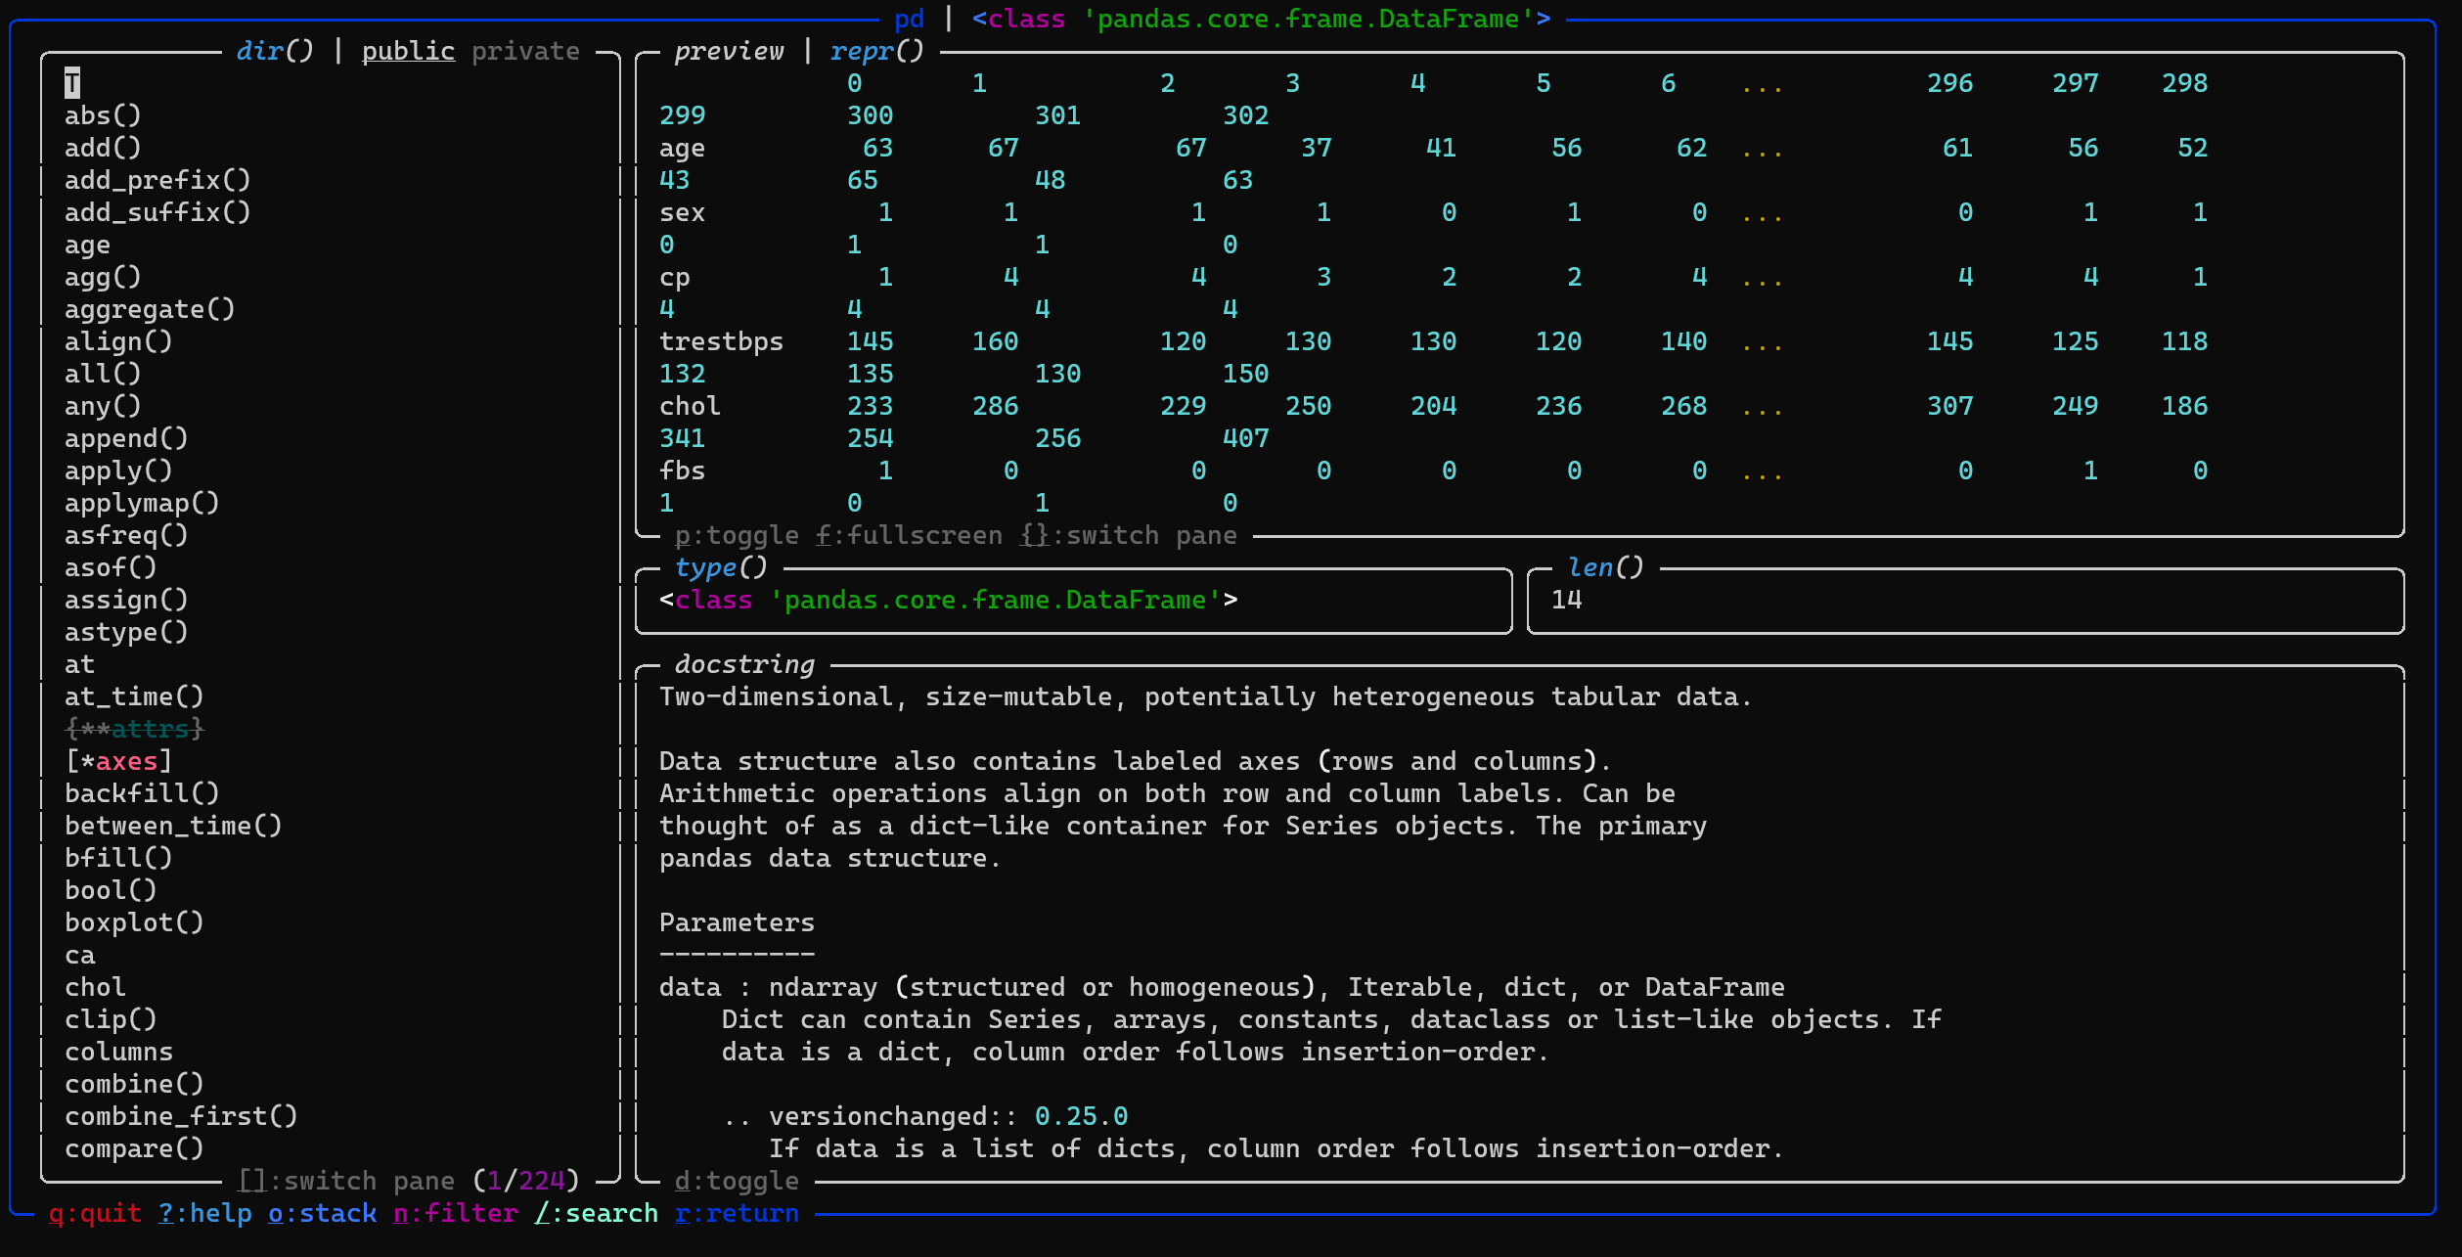Select the chol attribute in the list

coord(95,987)
